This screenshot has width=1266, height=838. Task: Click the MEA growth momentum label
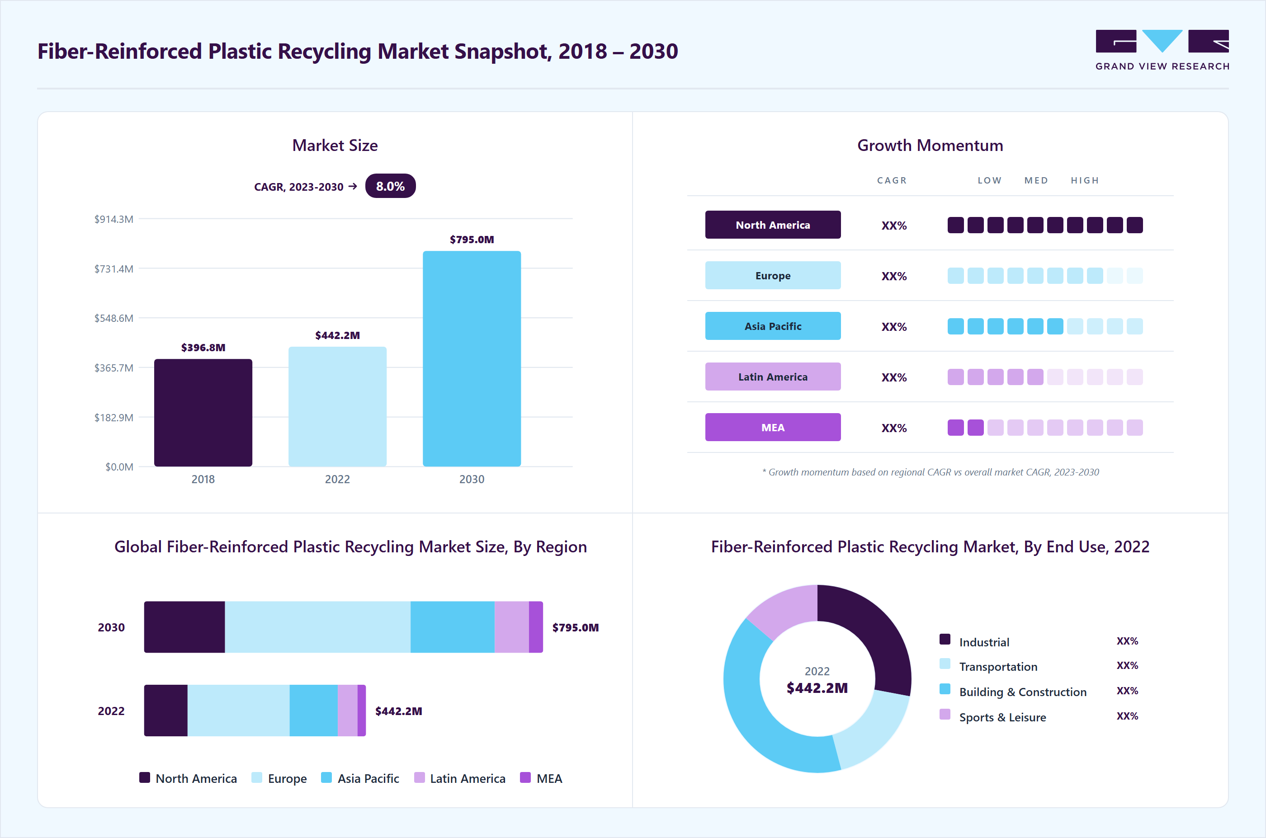pos(773,427)
